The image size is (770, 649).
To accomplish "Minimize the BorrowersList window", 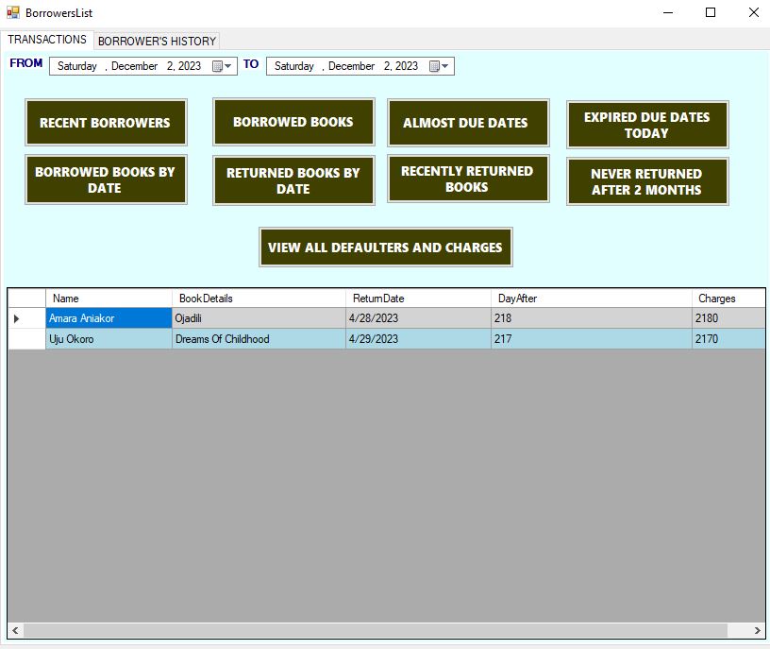I will point(668,13).
